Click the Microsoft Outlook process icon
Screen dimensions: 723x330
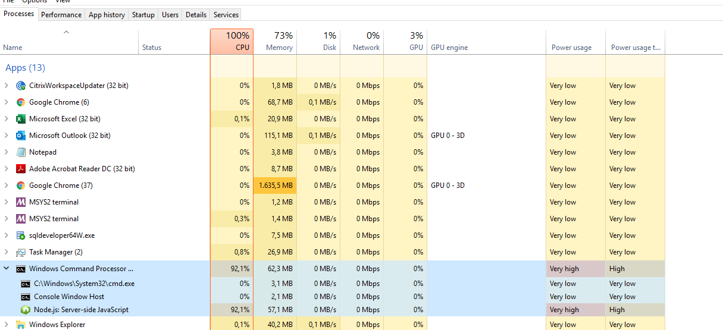(x=21, y=136)
